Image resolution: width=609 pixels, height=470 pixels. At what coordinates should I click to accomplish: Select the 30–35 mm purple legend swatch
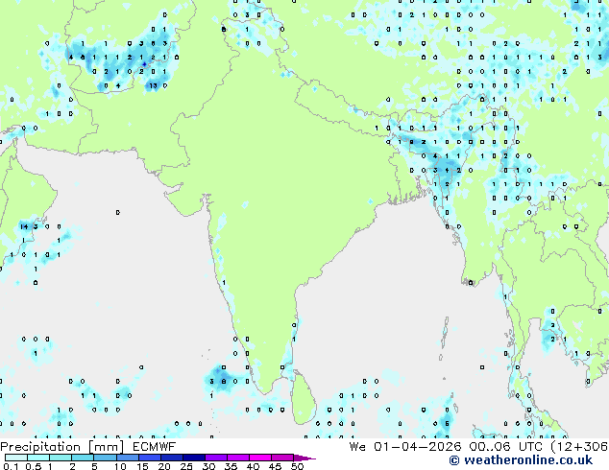point(215,458)
